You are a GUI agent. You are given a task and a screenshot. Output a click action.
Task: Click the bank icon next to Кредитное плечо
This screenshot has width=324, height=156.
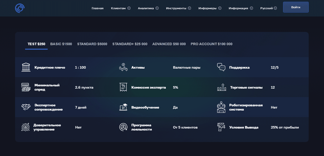pyautogui.click(x=25, y=67)
